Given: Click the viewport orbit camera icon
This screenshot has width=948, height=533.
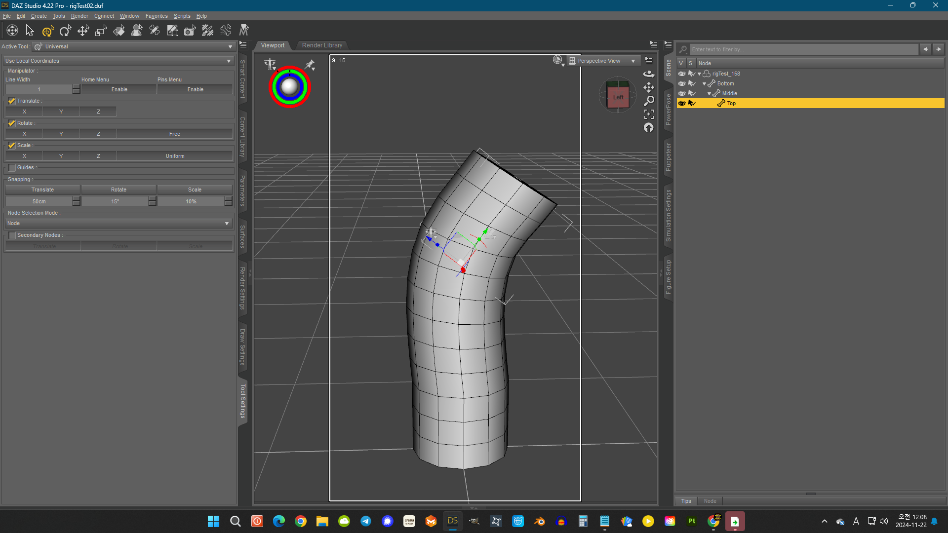Looking at the screenshot, I should 649,74.
